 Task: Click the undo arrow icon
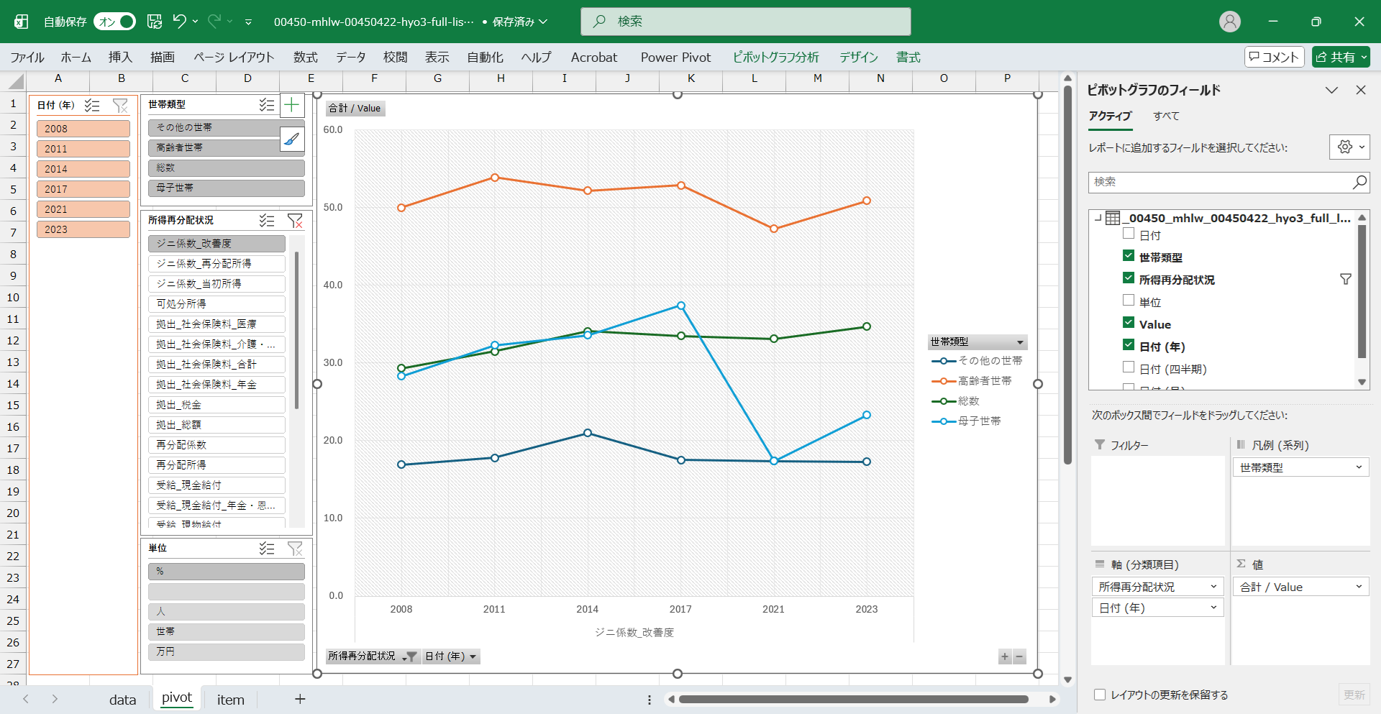click(180, 22)
